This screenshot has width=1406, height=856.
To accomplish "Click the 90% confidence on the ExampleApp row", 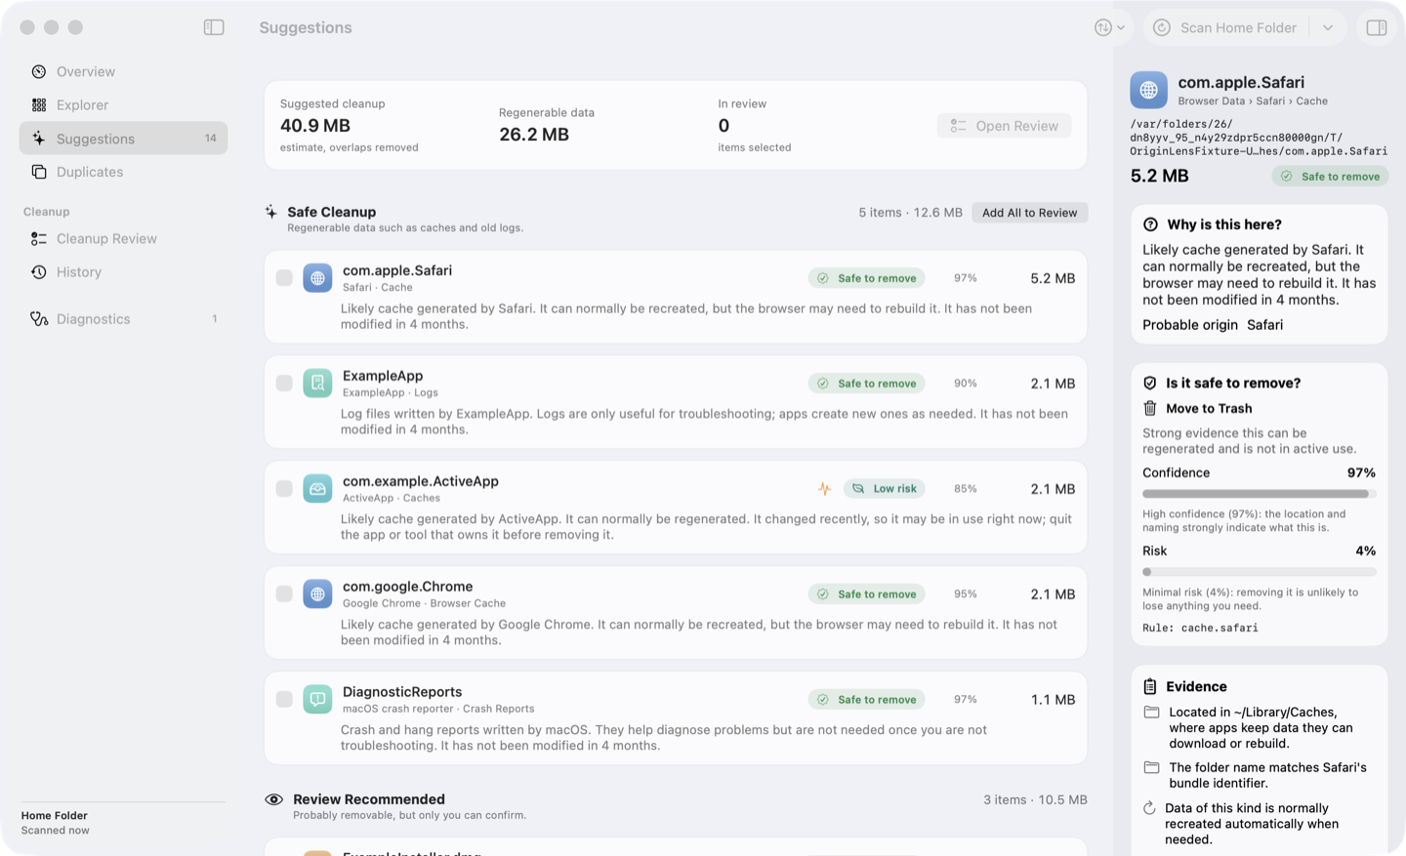I will coord(966,384).
